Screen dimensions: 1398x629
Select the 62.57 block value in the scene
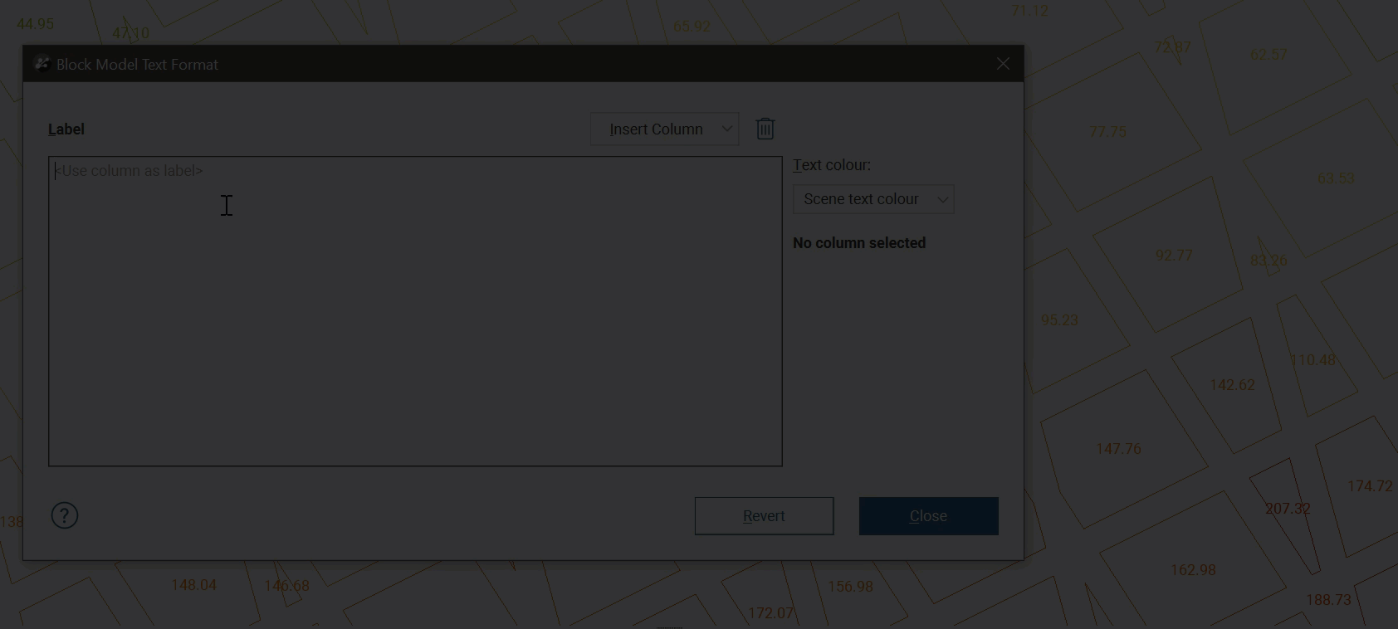coord(1268,55)
